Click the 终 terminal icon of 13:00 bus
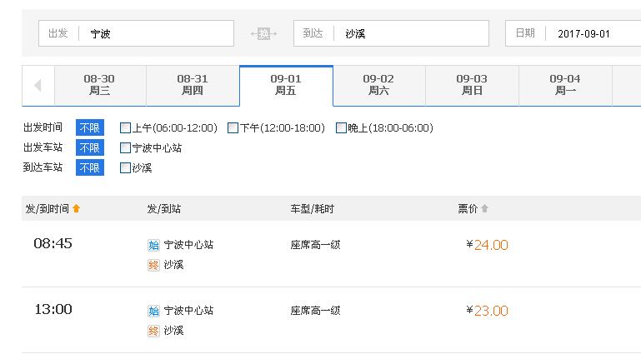 click(x=153, y=331)
